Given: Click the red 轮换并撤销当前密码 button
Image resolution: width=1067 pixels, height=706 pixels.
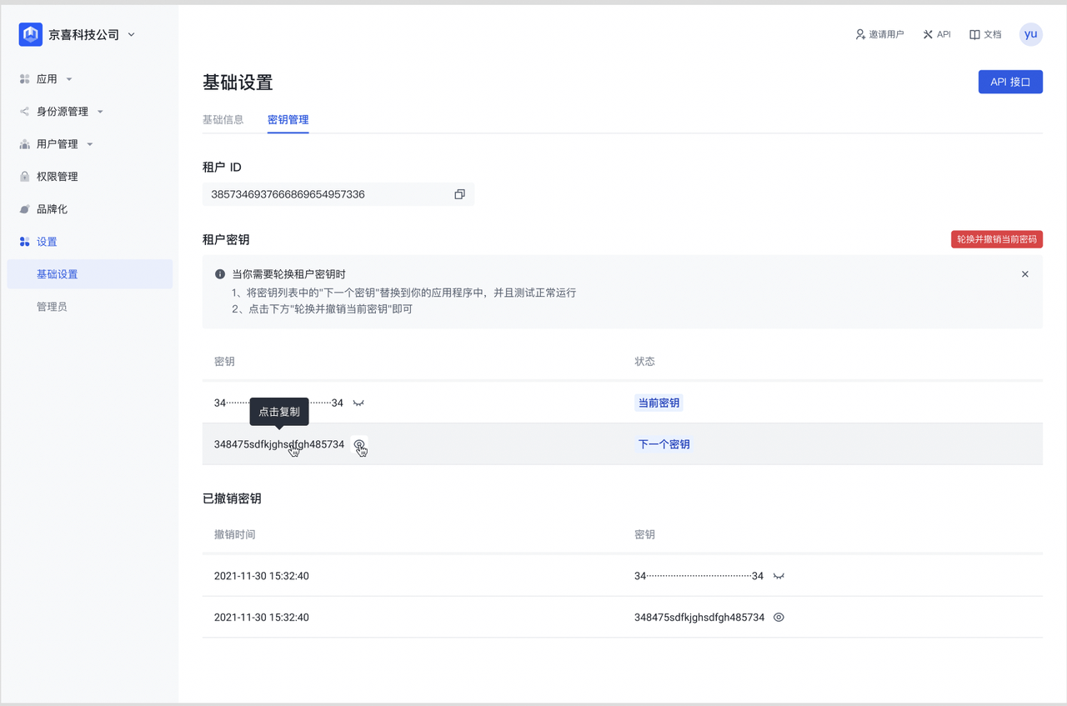Looking at the screenshot, I should [x=996, y=239].
